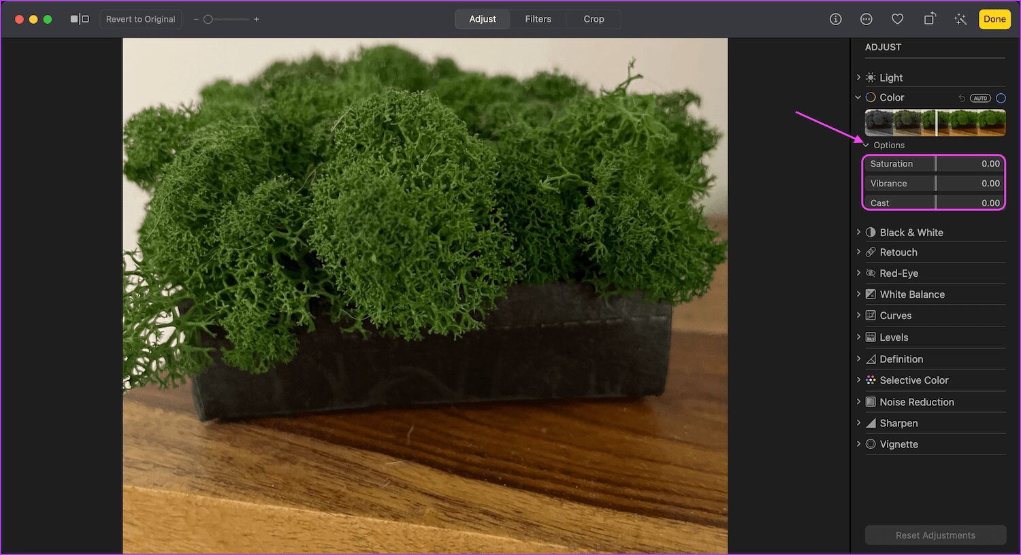Click the Revert to Original button
The height and width of the screenshot is (555, 1021).
click(x=141, y=19)
